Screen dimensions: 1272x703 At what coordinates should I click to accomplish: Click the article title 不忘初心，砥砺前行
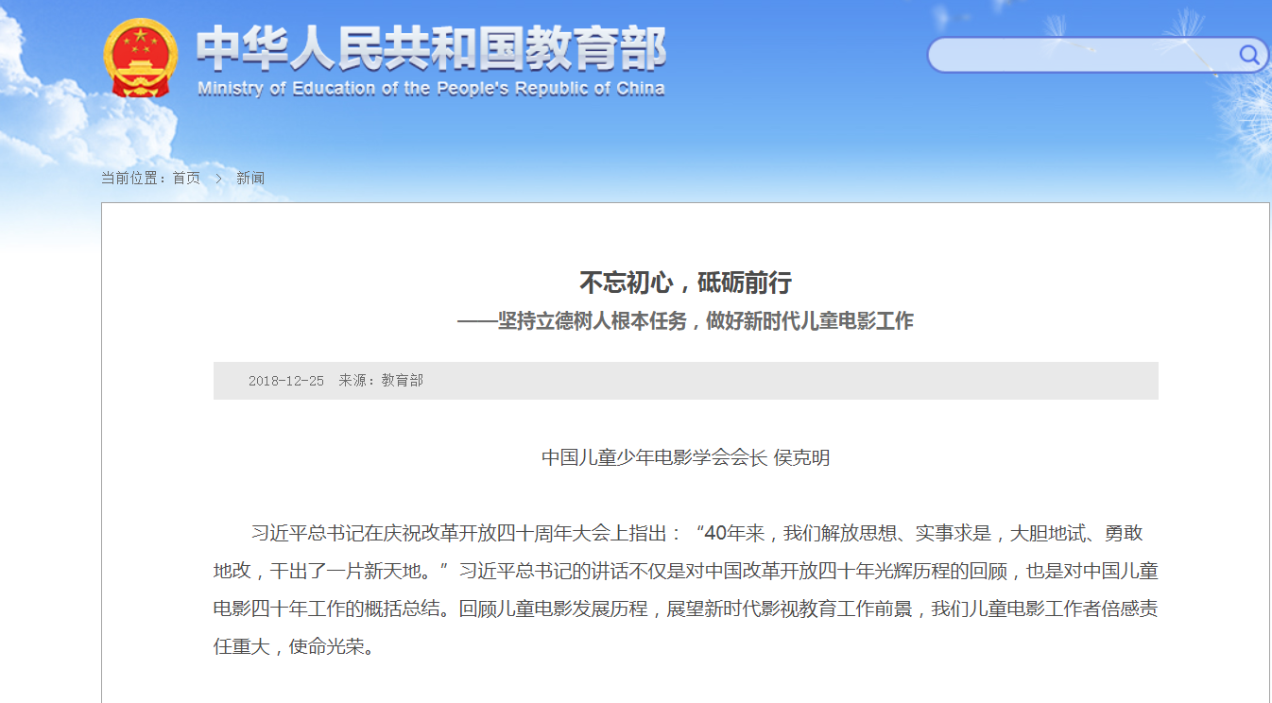pos(687,283)
